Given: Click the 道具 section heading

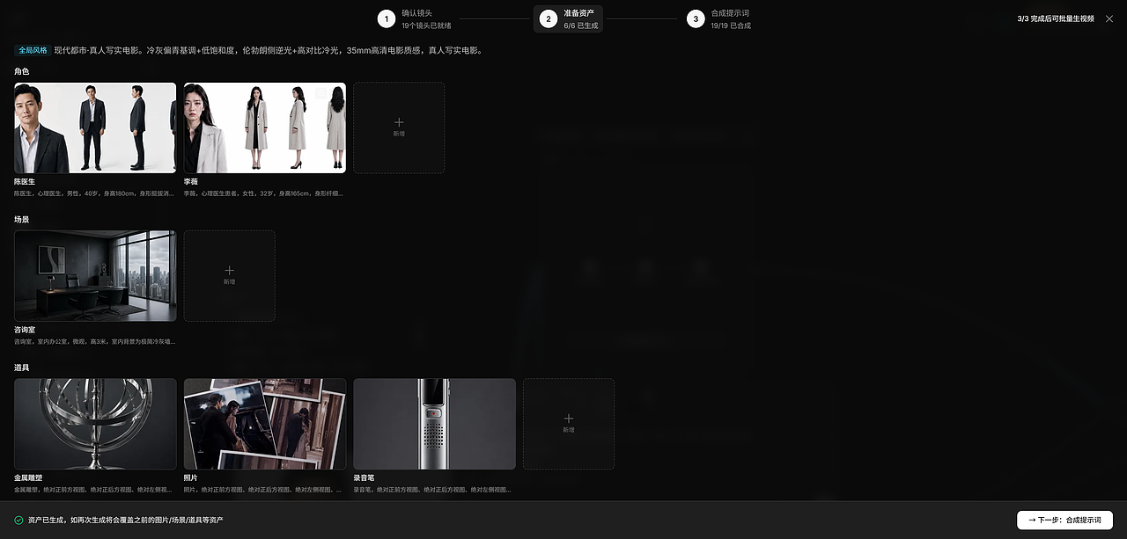Looking at the screenshot, I should [21, 367].
